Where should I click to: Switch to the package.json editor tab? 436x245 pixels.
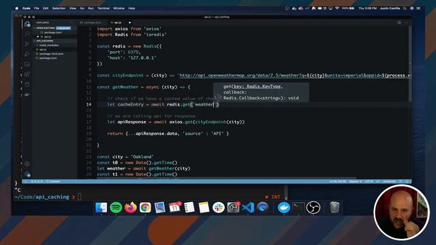[x=93, y=22]
